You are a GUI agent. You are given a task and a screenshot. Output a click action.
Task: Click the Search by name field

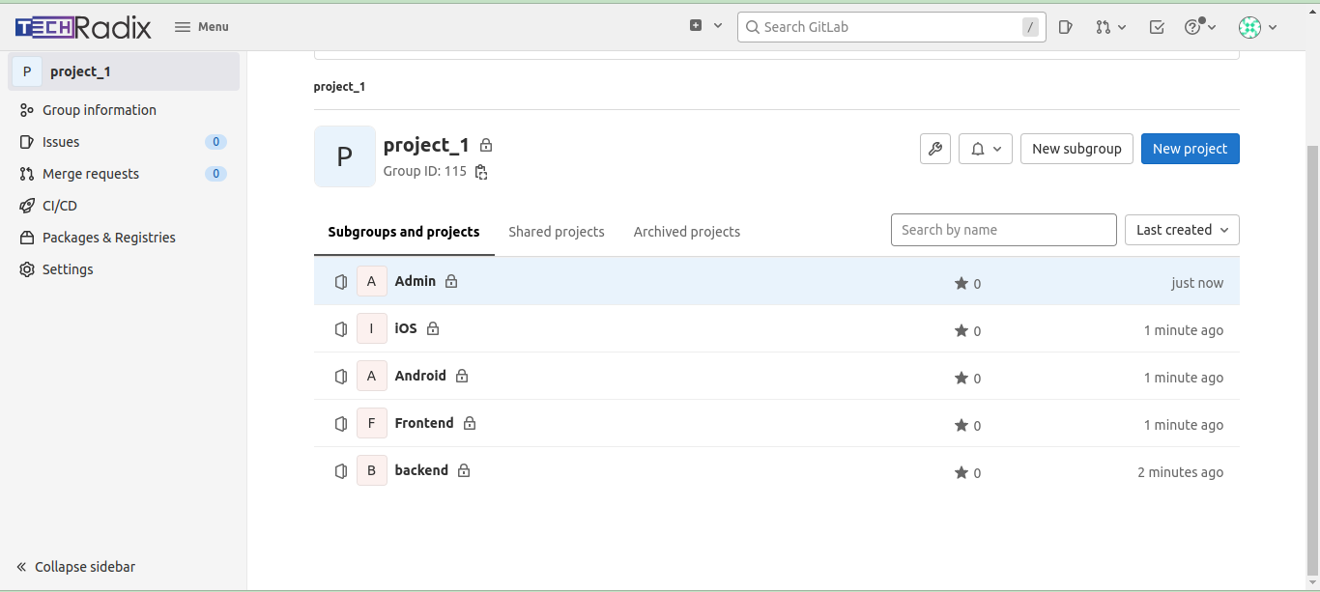pyautogui.click(x=1003, y=230)
